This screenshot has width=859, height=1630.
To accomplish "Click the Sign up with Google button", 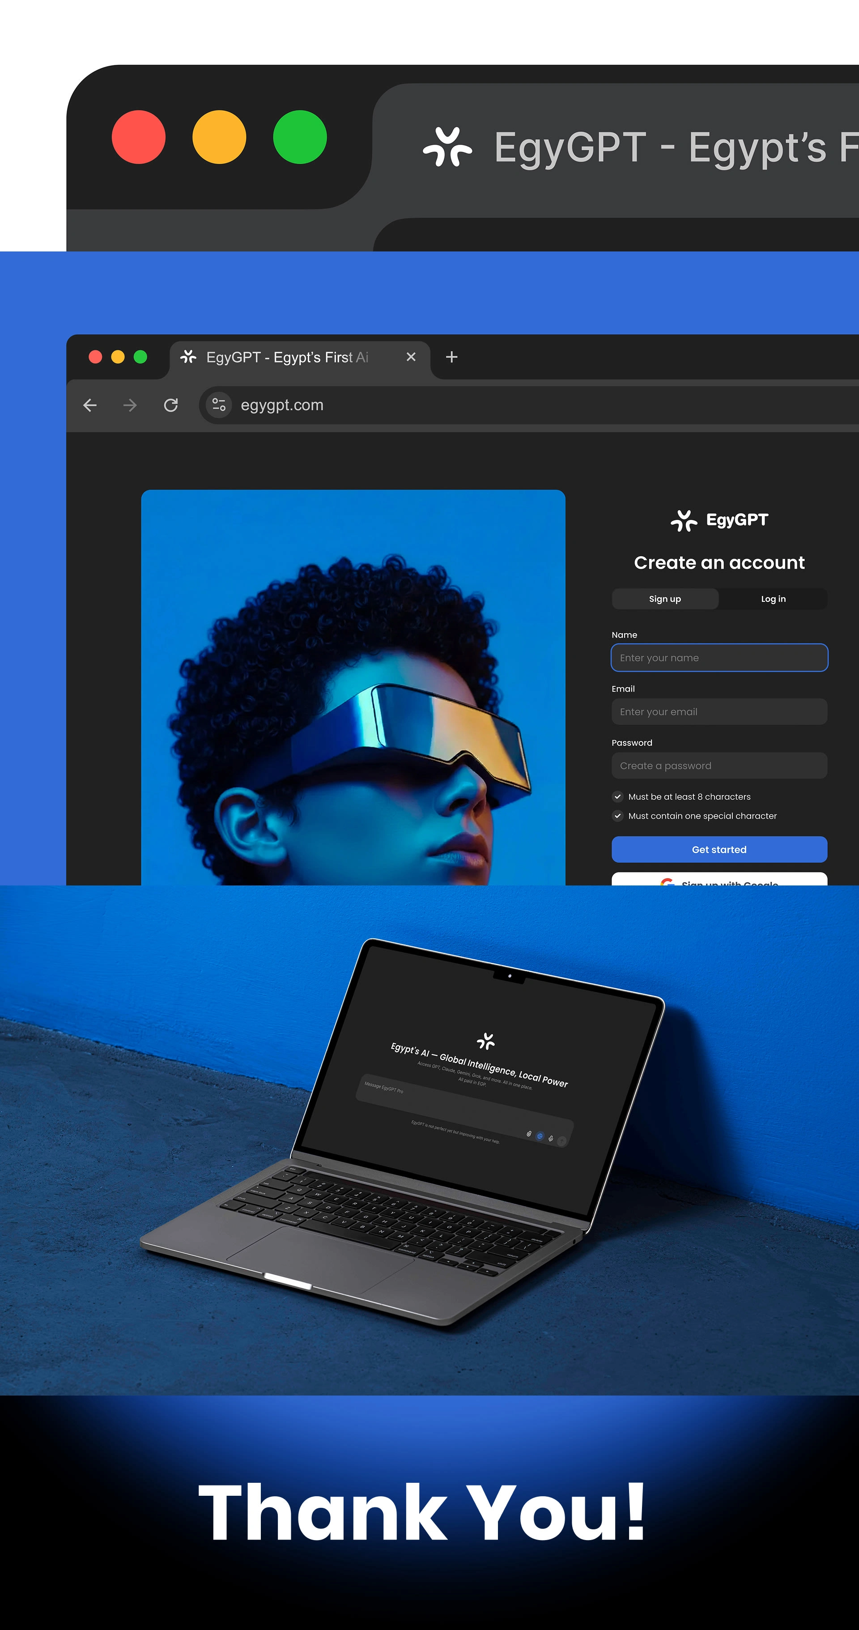I will (719, 880).
